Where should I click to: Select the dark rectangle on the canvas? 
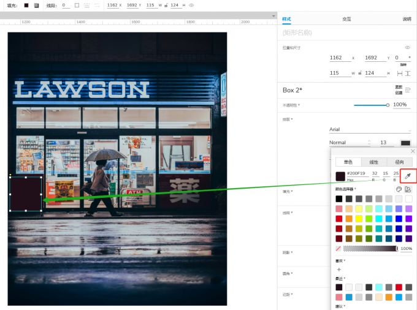click(x=26, y=194)
